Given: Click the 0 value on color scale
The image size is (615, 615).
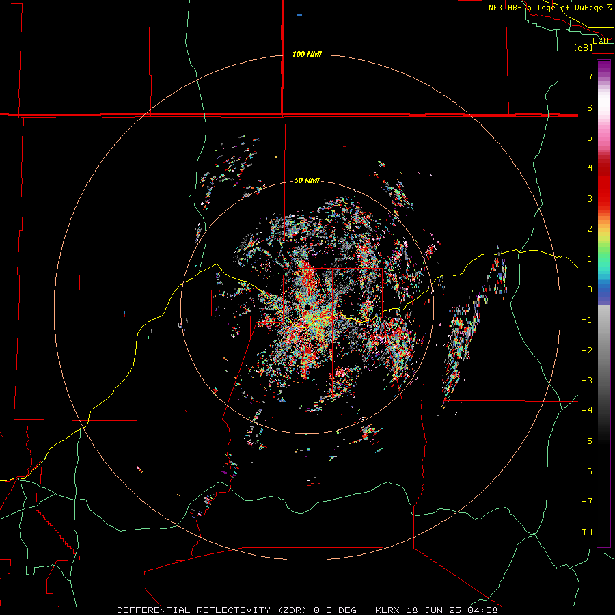Looking at the screenshot, I should (x=590, y=290).
